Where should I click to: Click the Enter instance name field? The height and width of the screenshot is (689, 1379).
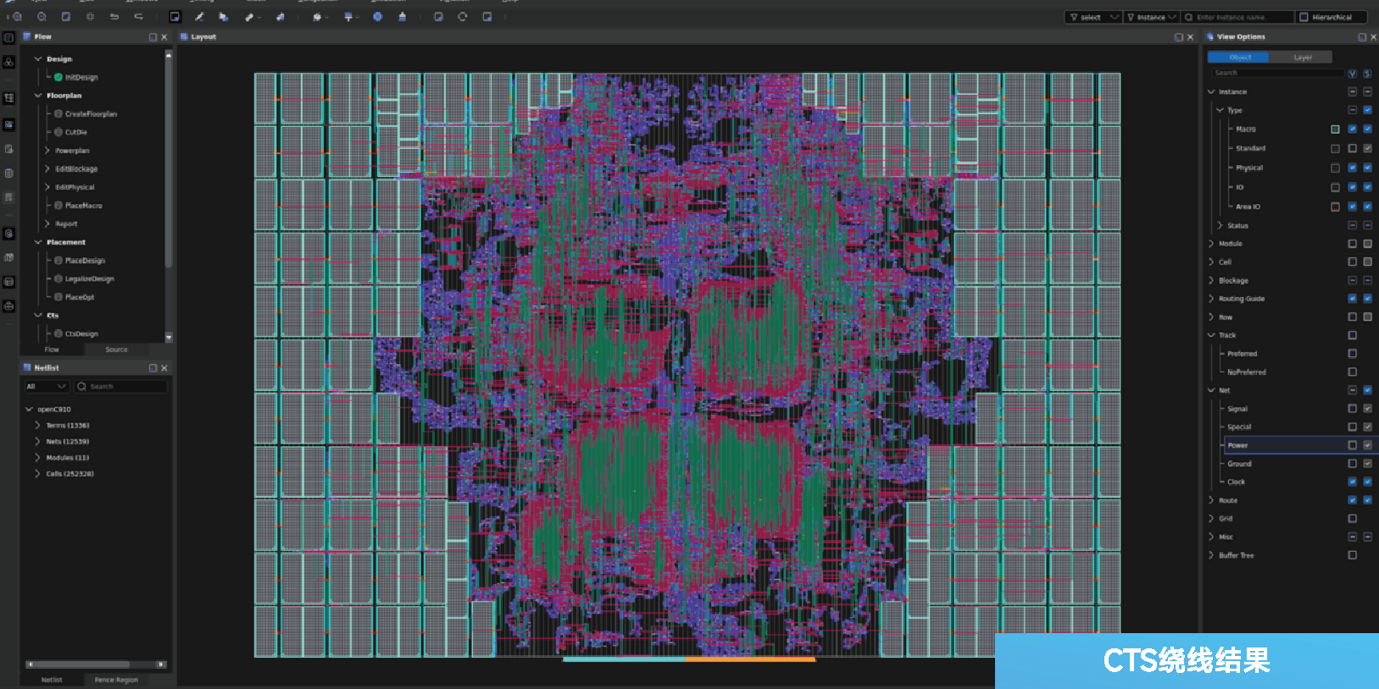click(x=1237, y=17)
